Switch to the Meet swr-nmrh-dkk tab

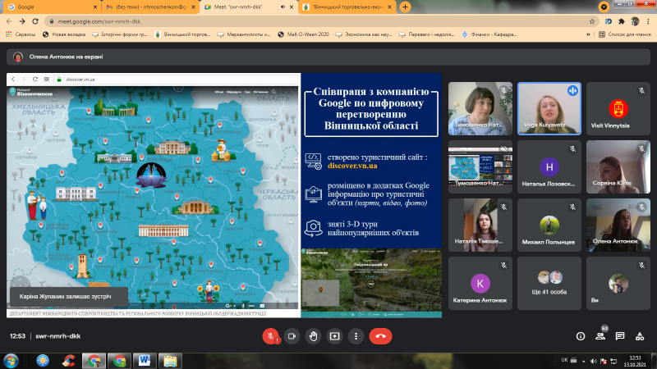[249, 7]
